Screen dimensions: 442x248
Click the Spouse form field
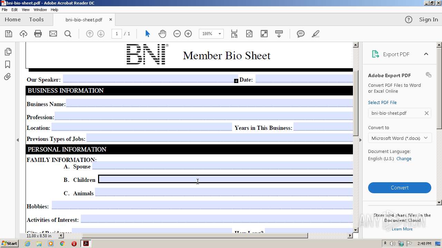(222, 165)
